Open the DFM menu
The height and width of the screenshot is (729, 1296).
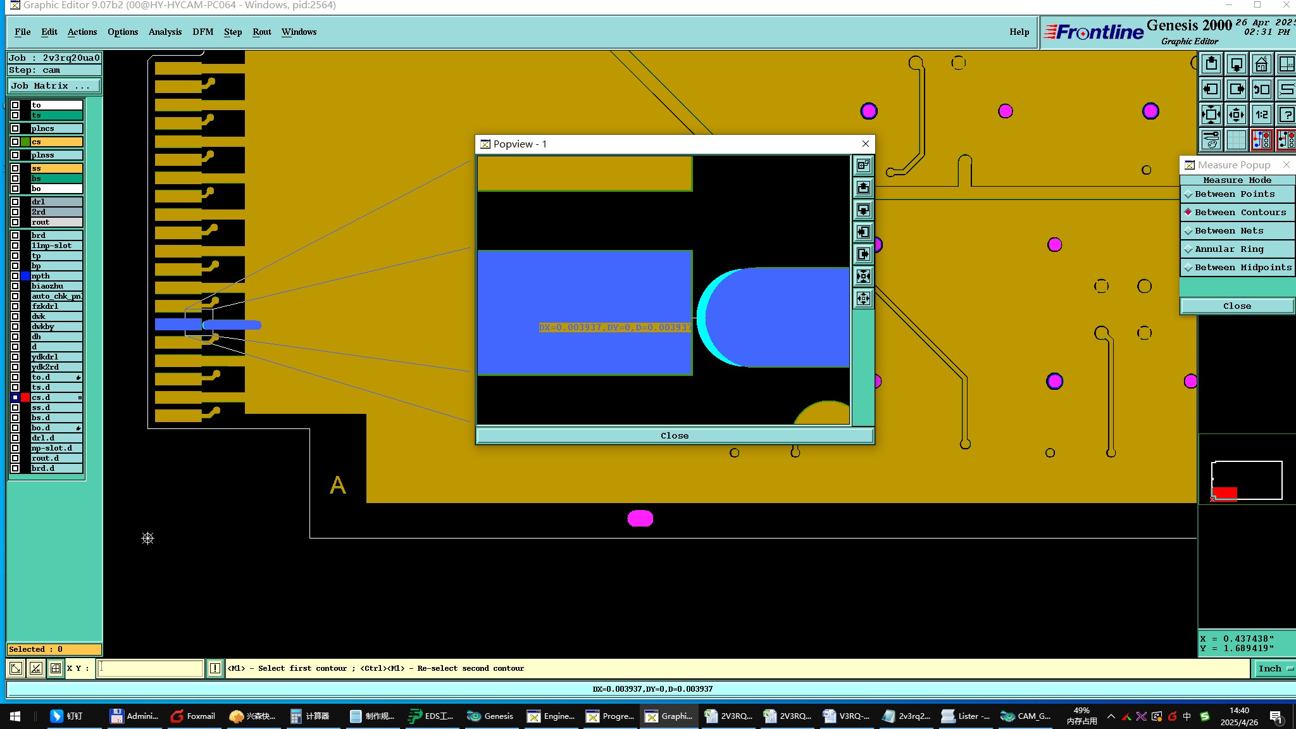[x=202, y=32]
